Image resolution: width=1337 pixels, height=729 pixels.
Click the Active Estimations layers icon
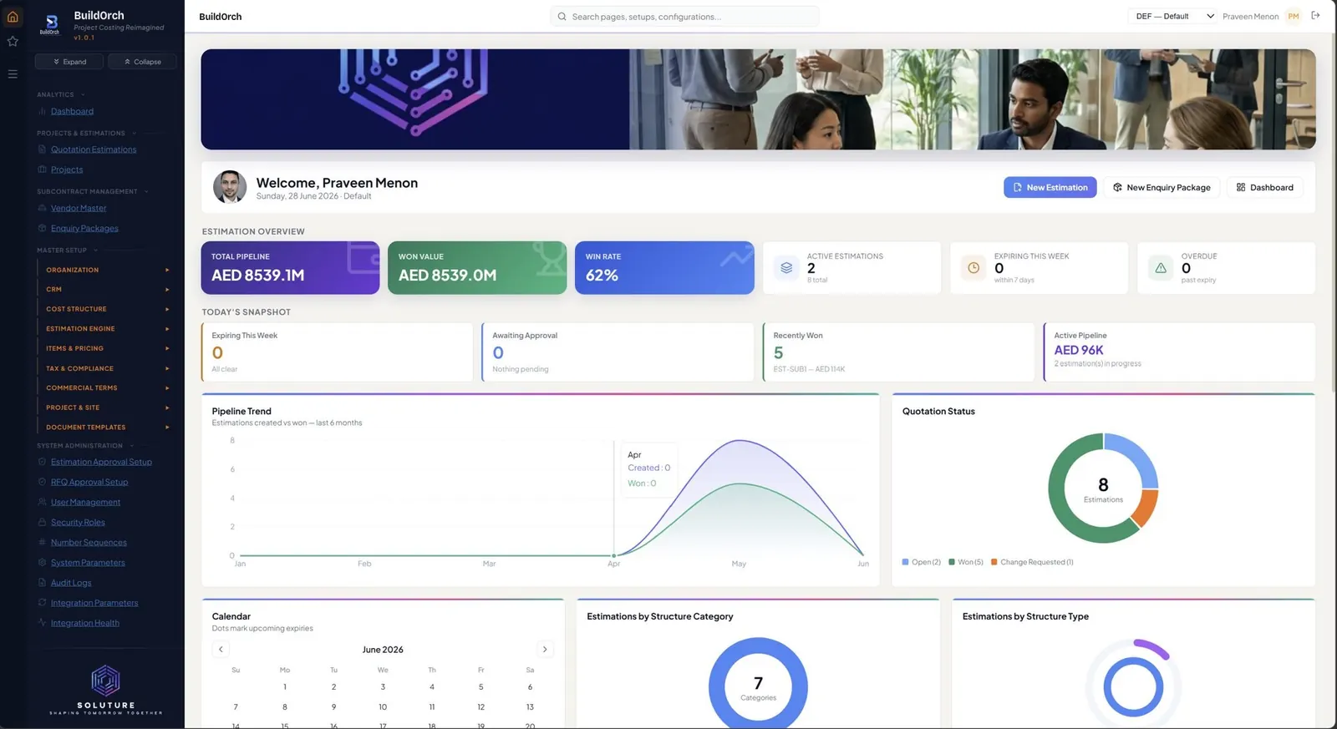(786, 268)
